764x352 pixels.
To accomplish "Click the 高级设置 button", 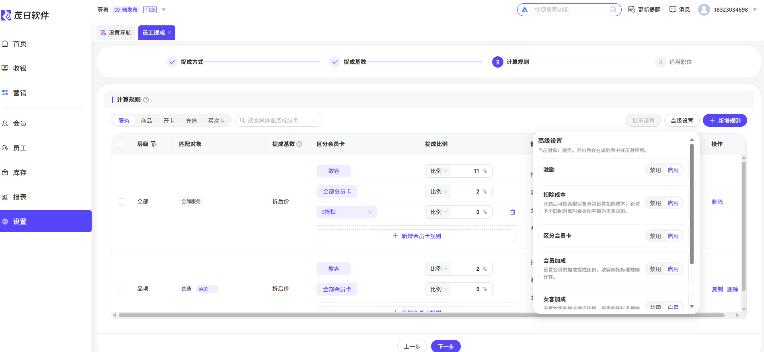I will point(682,120).
